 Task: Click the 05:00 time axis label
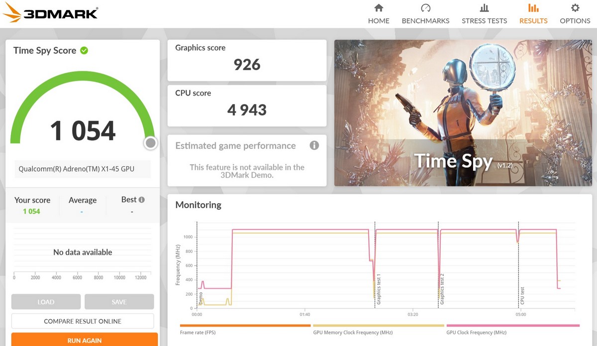coord(520,315)
